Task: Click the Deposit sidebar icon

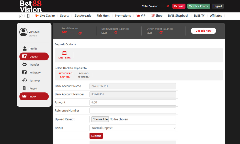Action: pos(25,56)
